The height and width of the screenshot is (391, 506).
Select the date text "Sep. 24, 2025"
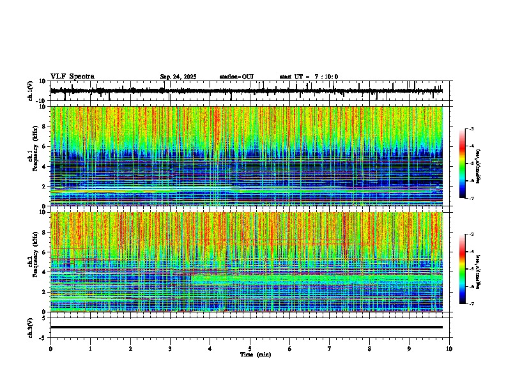[x=178, y=77]
